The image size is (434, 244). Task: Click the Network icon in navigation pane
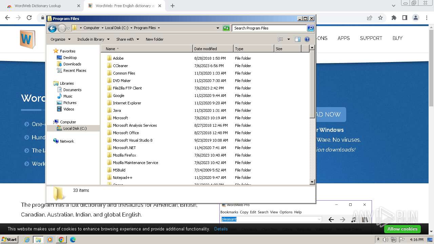[56, 141]
